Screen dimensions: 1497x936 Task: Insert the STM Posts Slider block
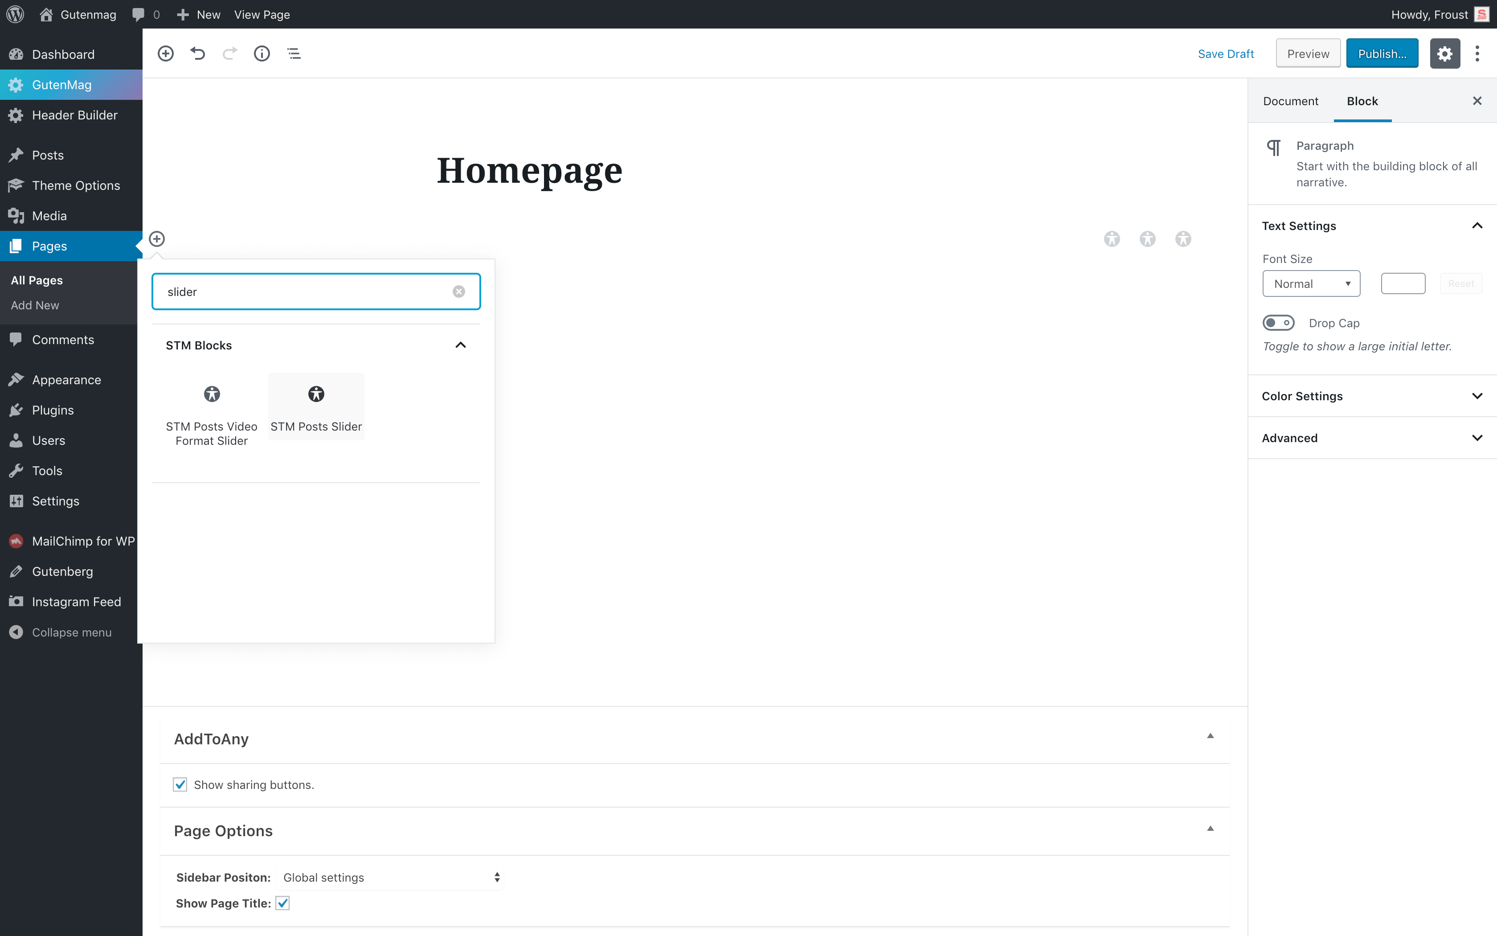click(x=316, y=406)
